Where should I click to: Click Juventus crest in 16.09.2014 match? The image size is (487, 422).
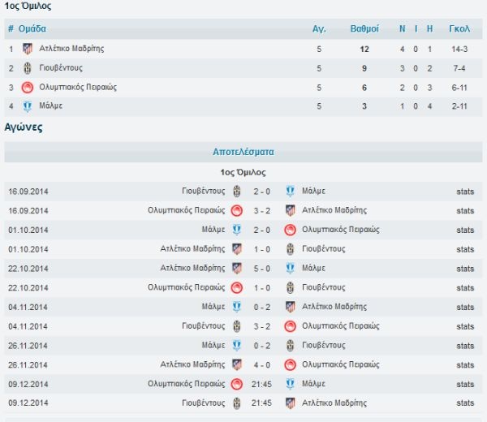(237, 192)
